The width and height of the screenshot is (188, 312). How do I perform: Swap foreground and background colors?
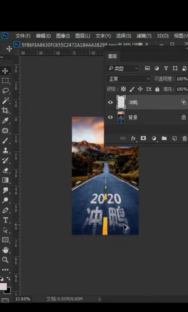point(9,279)
